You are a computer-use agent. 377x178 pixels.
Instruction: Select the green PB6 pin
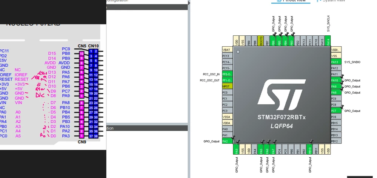coord(272,41)
